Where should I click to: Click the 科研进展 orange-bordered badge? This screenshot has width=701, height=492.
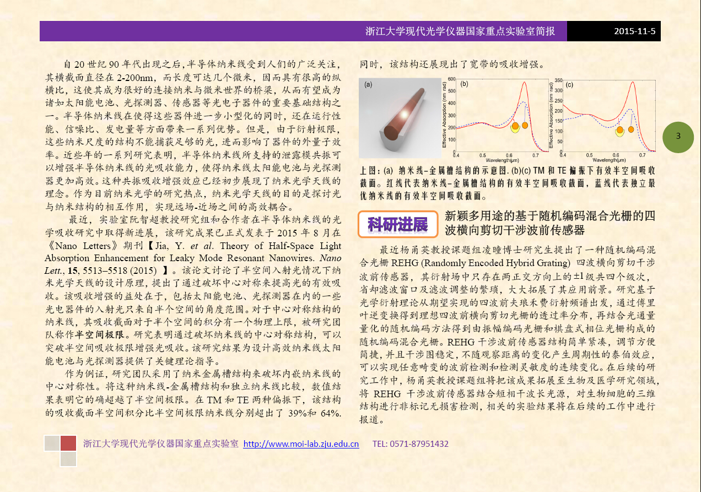point(397,224)
